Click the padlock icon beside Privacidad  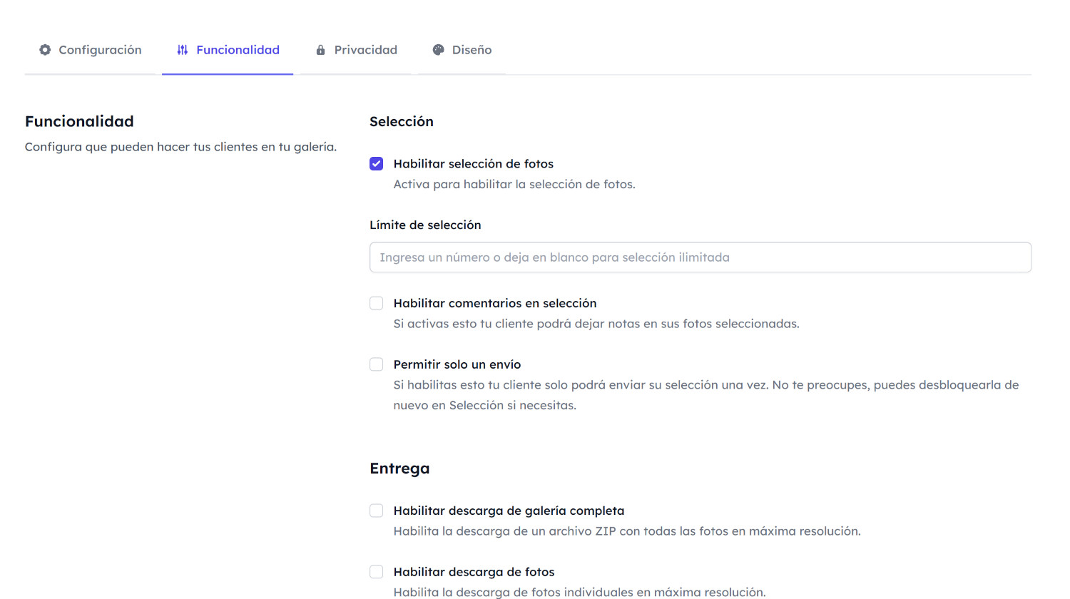pyautogui.click(x=320, y=50)
